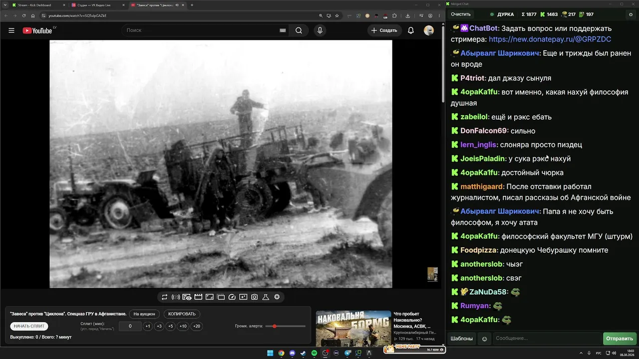Open emoji picker in chat input
639x359 pixels.
tap(484, 339)
